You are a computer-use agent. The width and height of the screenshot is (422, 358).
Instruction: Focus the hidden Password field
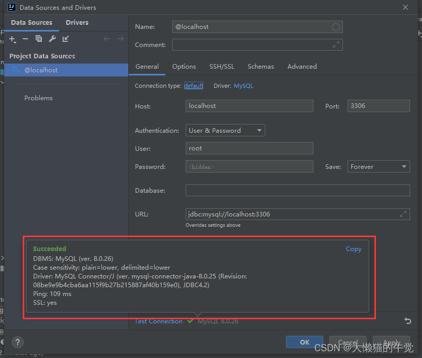249,167
